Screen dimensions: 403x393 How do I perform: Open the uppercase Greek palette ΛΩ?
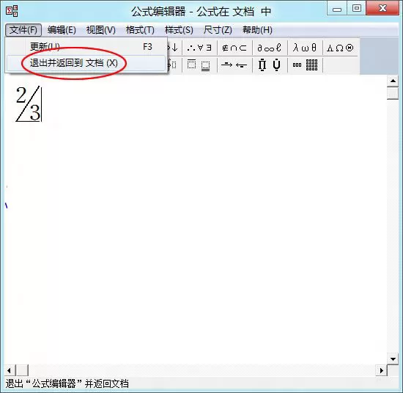340,48
